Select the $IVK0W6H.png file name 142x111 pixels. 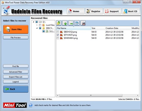71,38
